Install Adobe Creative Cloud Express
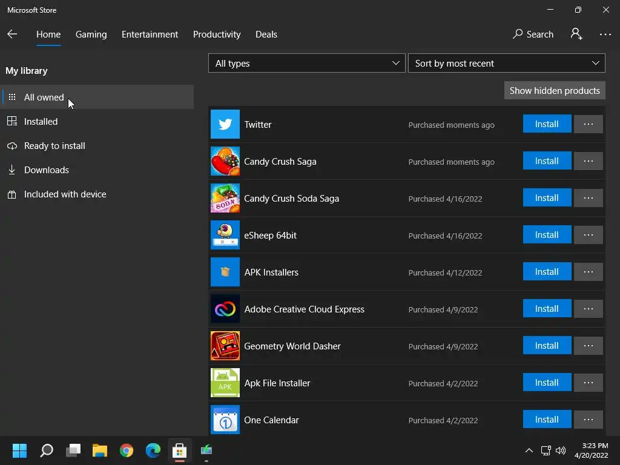This screenshot has width=620, height=465. pyautogui.click(x=547, y=308)
